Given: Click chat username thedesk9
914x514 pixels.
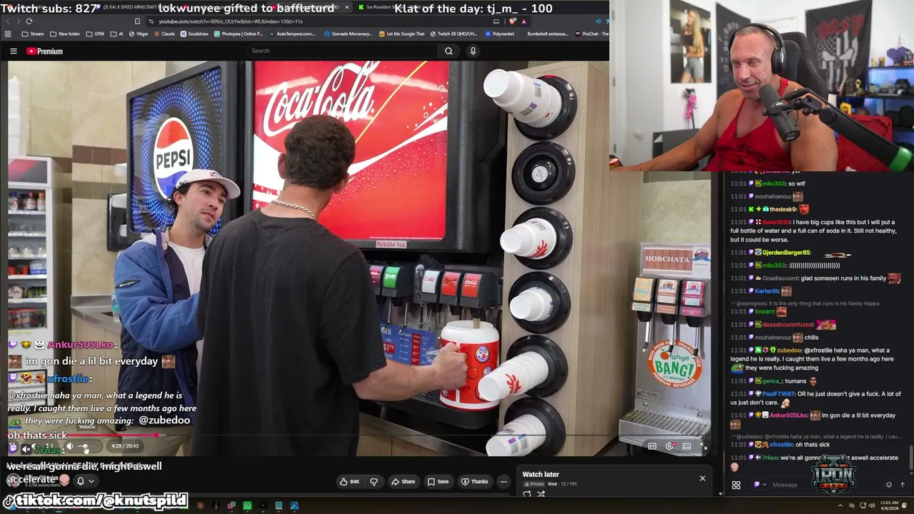Looking at the screenshot, I should [783, 209].
